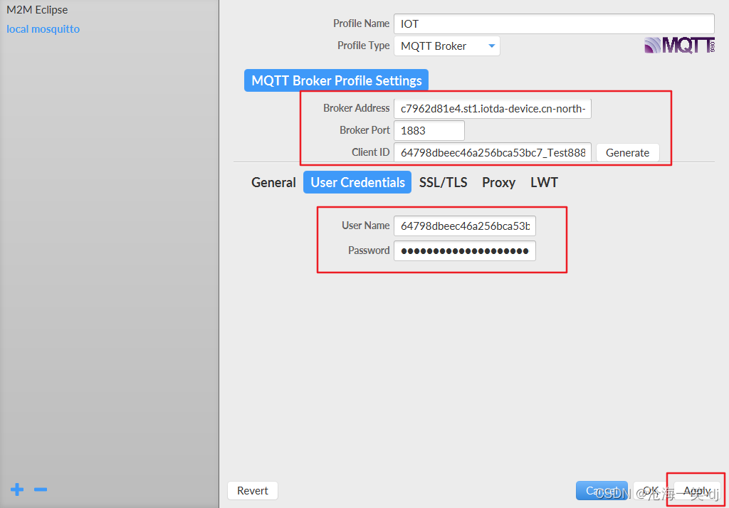Focus the Profile Name field
The height and width of the screenshot is (508, 729).
pos(554,23)
